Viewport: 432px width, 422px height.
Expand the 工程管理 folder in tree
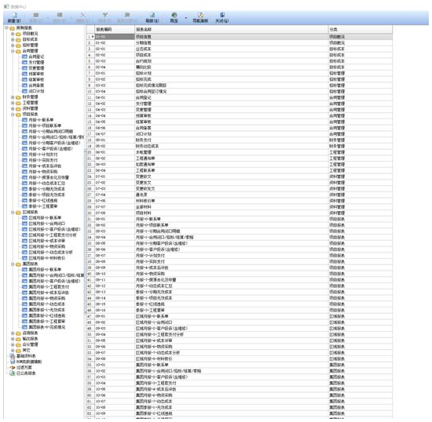(x=13, y=103)
